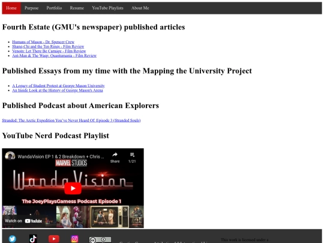The image size is (324, 243).
Task: Open the About Me nav item
Action: coord(140,8)
